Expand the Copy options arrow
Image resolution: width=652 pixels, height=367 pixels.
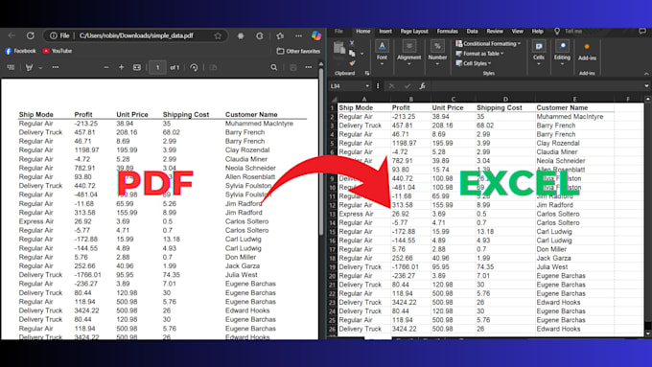[x=361, y=54]
